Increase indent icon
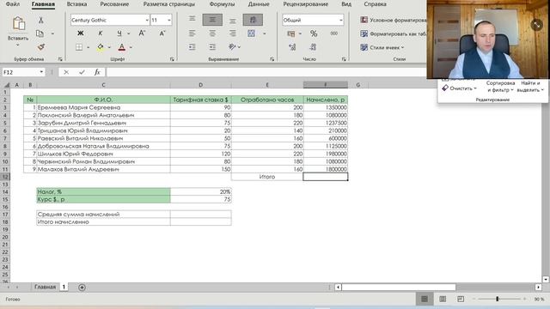This screenshot has height=309, width=550. [x=212, y=47]
